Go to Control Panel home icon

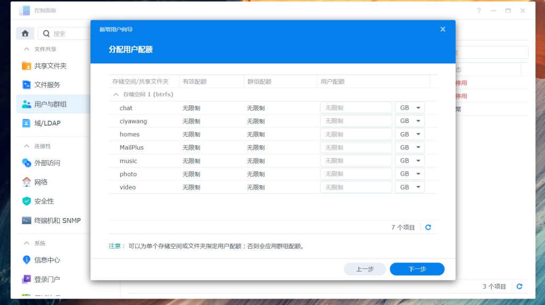25,34
